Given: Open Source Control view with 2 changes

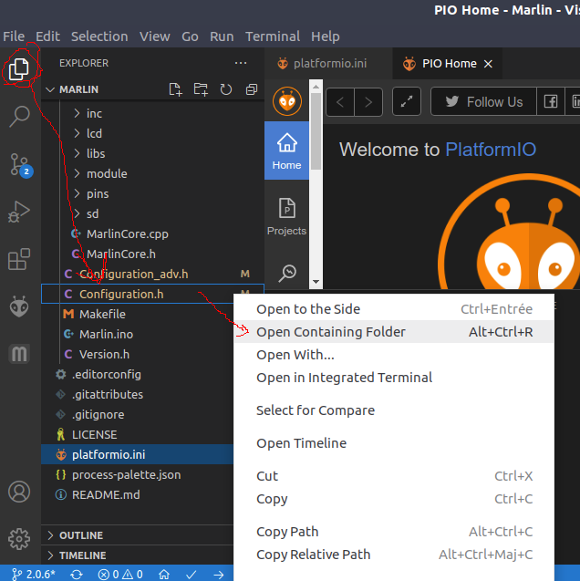Looking at the screenshot, I should tap(20, 165).
